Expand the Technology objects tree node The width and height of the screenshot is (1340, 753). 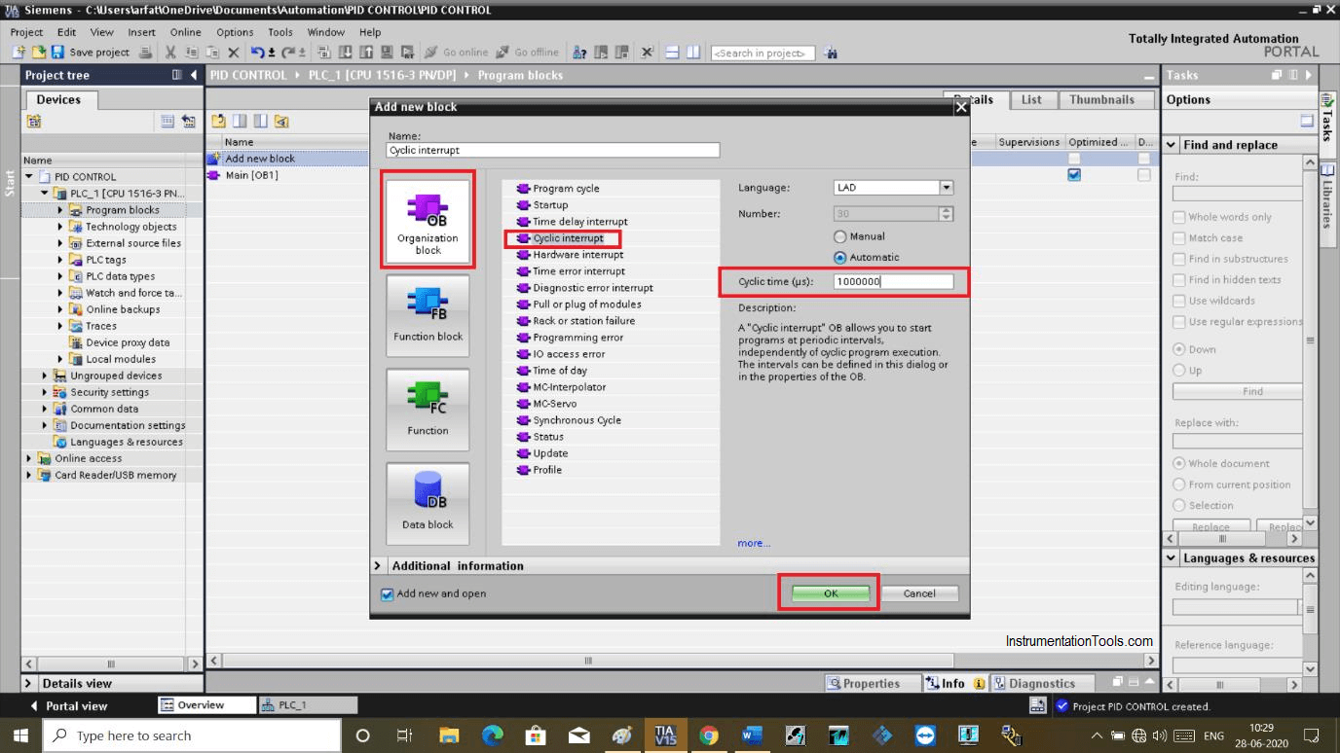[x=60, y=227]
